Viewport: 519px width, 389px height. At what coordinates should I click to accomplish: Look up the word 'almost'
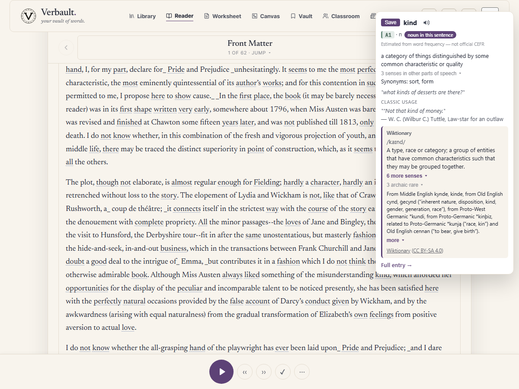[x=182, y=182]
